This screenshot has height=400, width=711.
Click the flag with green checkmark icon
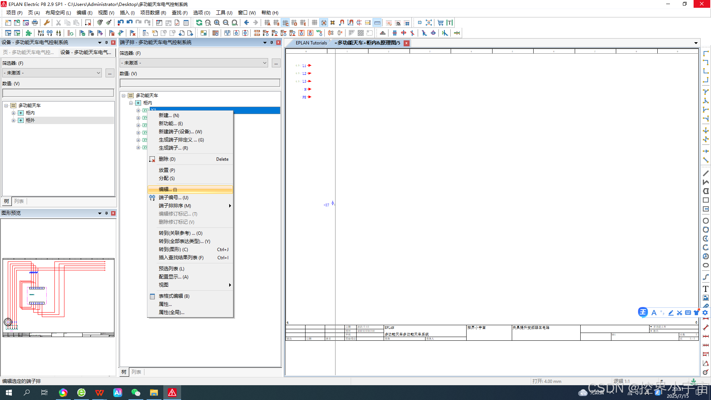(x=82, y=33)
